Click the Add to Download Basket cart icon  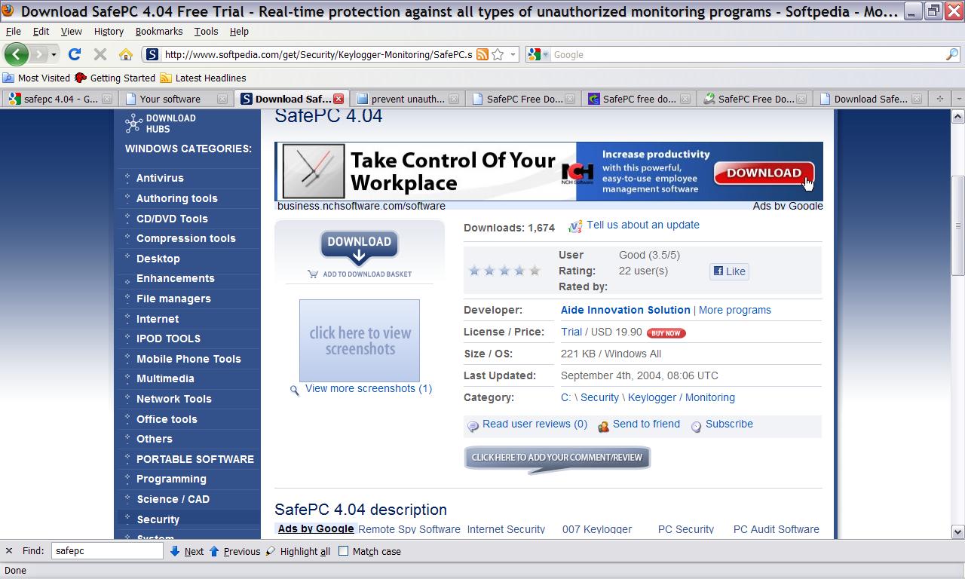pos(313,274)
